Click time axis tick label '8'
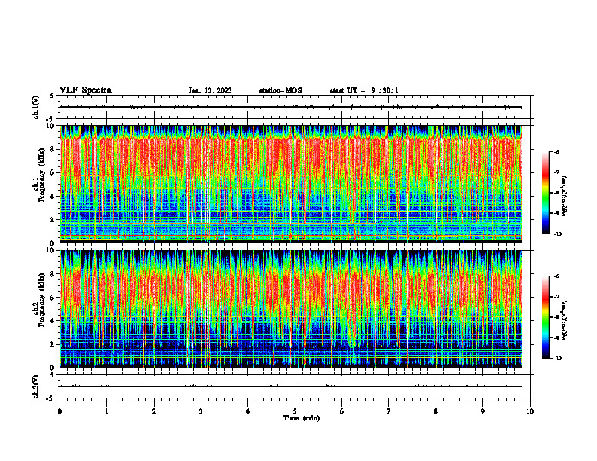Viewport: 597px width, 461px height. click(436, 411)
